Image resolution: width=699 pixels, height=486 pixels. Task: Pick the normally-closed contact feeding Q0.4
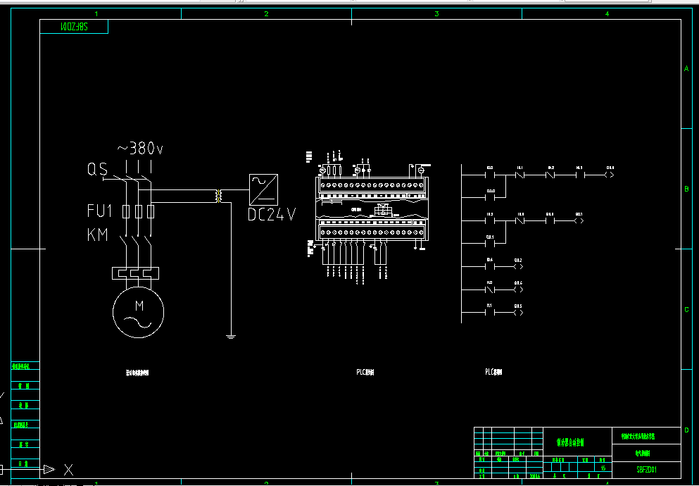coord(490,289)
